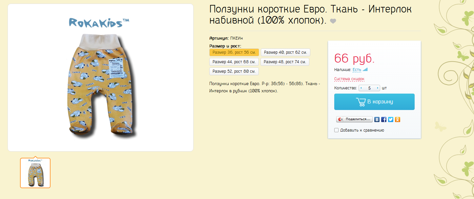The height and width of the screenshot is (199, 474).
Task: Open the Поделиться share button
Action: pos(355,119)
